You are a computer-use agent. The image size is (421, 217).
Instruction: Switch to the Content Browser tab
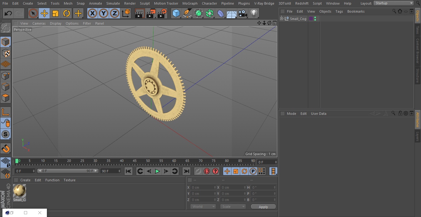pos(418,51)
